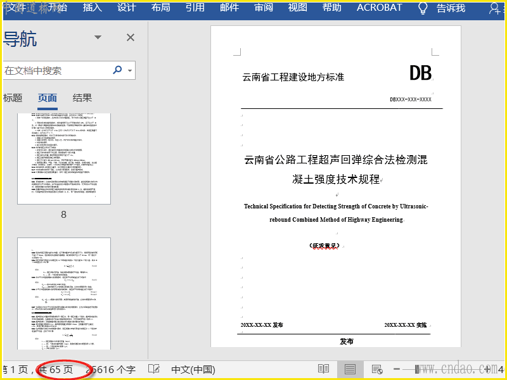The image size is (507, 380).
Task: Click the lightbulb Tell Me icon
Action: [423, 8]
